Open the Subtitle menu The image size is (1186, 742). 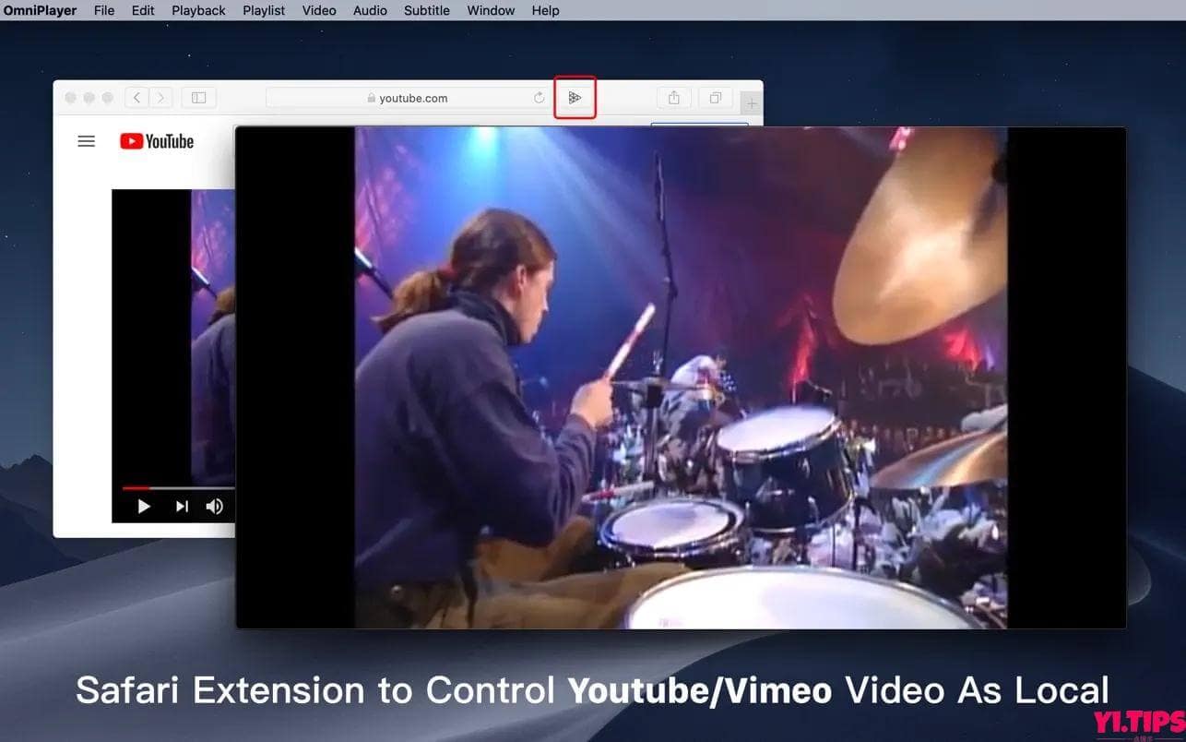click(x=426, y=10)
